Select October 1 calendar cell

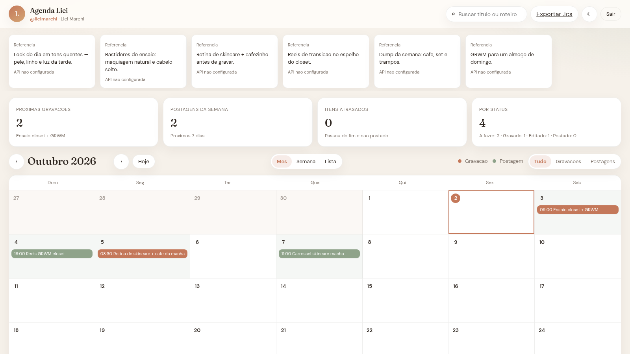[x=405, y=212]
